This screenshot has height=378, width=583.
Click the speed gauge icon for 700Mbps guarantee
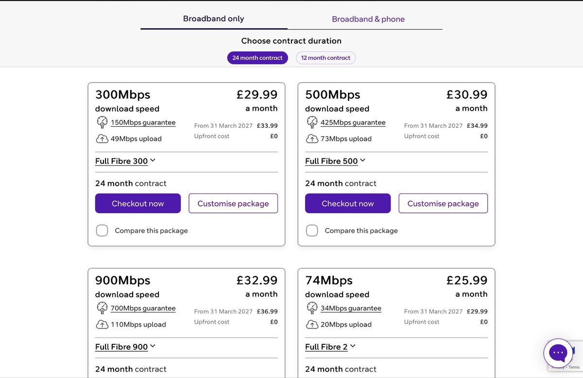102,308
